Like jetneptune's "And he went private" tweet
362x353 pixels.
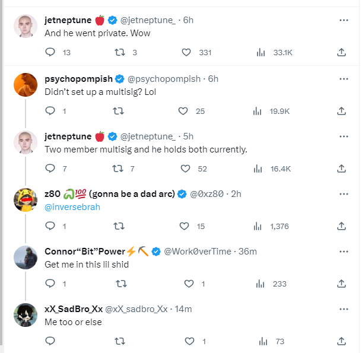186,52
